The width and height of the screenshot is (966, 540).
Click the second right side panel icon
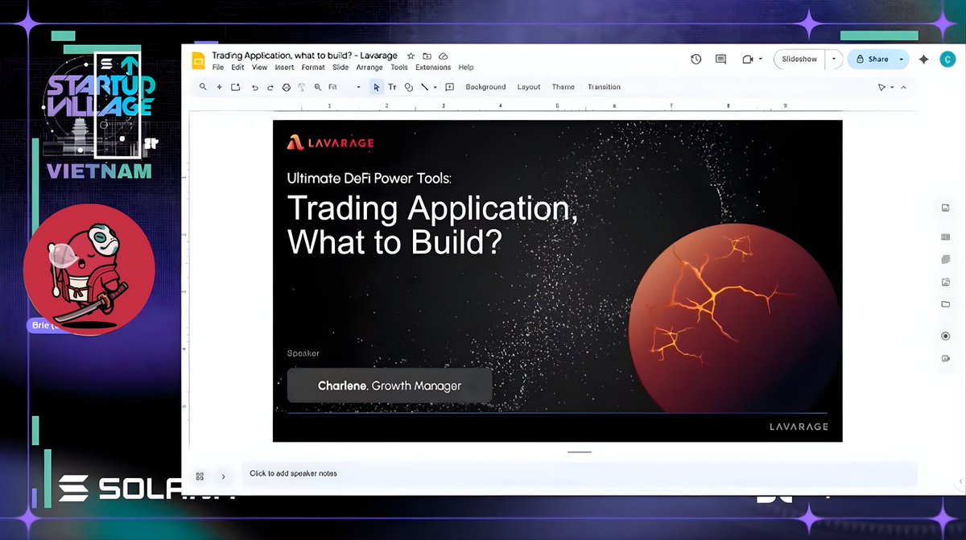click(x=945, y=237)
